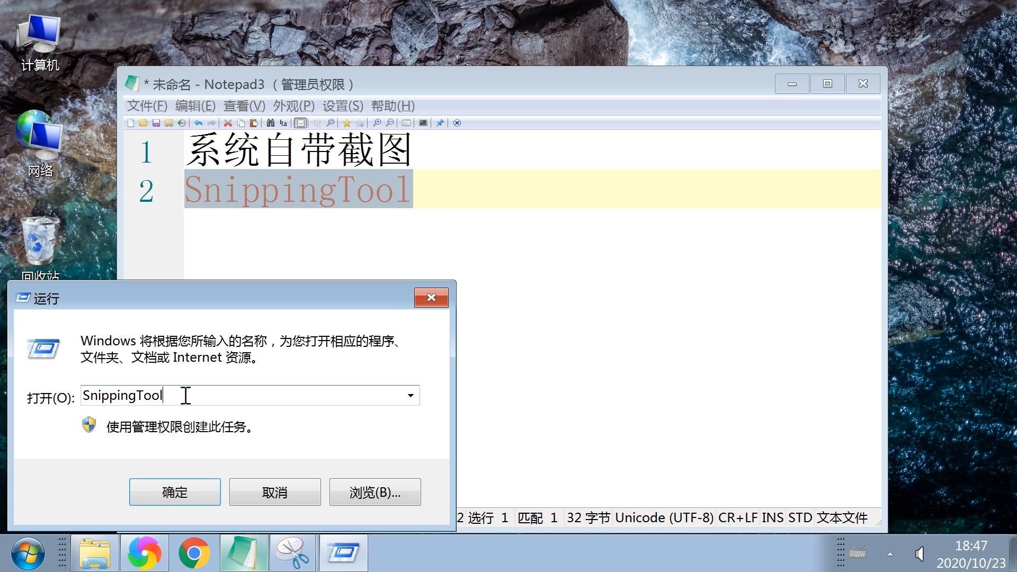This screenshot has width=1017, height=572.
Task: Open the 外观(P) menu
Action: pyautogui.click(x=293, y=106)
